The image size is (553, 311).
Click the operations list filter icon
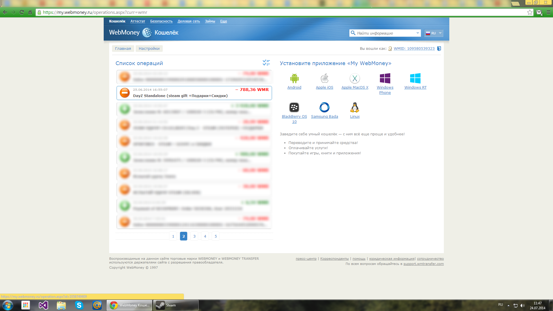click(266, 62)
